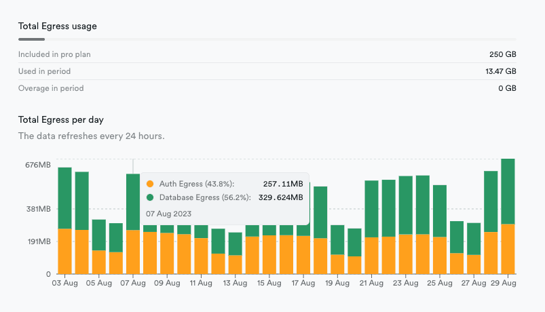This screenshot has width=545, height=312.
Task: Select the orange segment of 07 Aug bar
Action: [x=133, y=252]
